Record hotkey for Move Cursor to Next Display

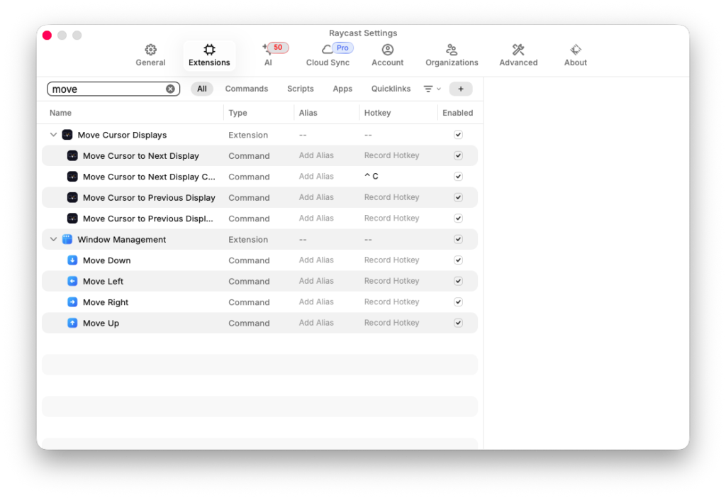(391, 155)
